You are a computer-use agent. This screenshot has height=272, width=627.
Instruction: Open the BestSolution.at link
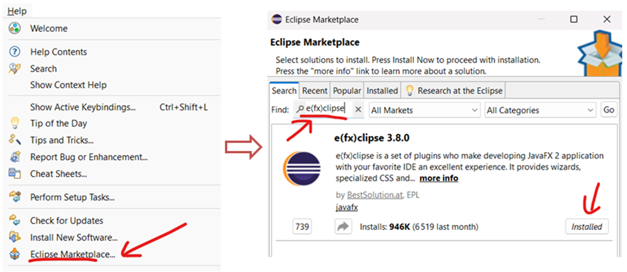pos(375,195)
